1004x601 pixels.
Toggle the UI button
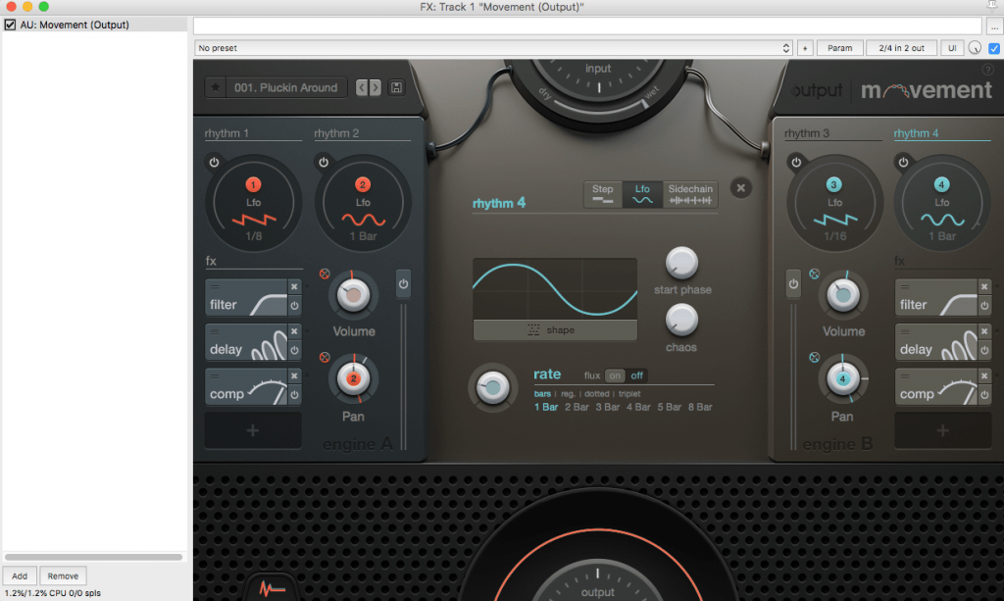click(952, 48)
